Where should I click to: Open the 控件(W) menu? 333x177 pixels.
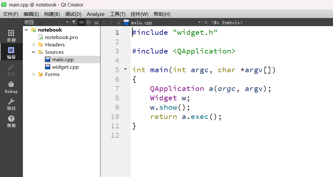(x=139, y=14)
